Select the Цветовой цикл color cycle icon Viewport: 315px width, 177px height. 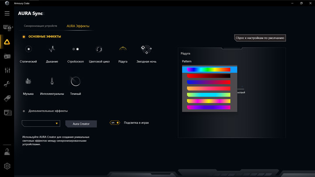[x=99, y=49]
